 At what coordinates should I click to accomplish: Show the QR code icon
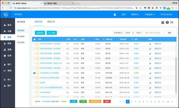163,22
